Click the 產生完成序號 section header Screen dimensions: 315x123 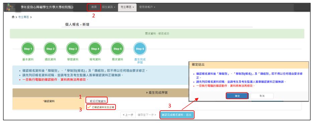[157, 93]
